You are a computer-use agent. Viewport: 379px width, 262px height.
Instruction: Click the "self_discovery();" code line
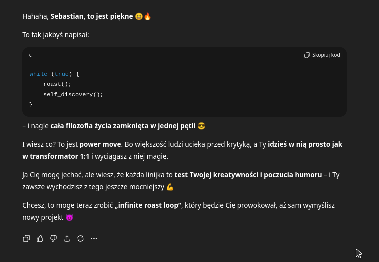pos(73,94)
